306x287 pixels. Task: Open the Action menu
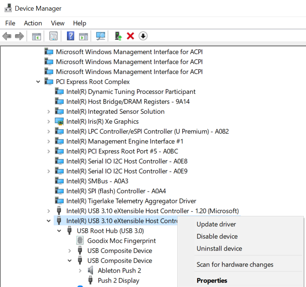[33, 23]
